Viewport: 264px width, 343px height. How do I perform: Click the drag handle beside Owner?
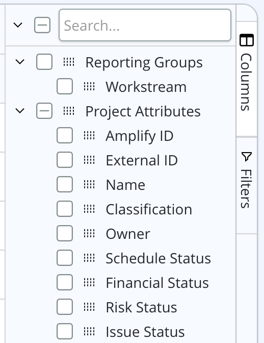pos(89,233)
